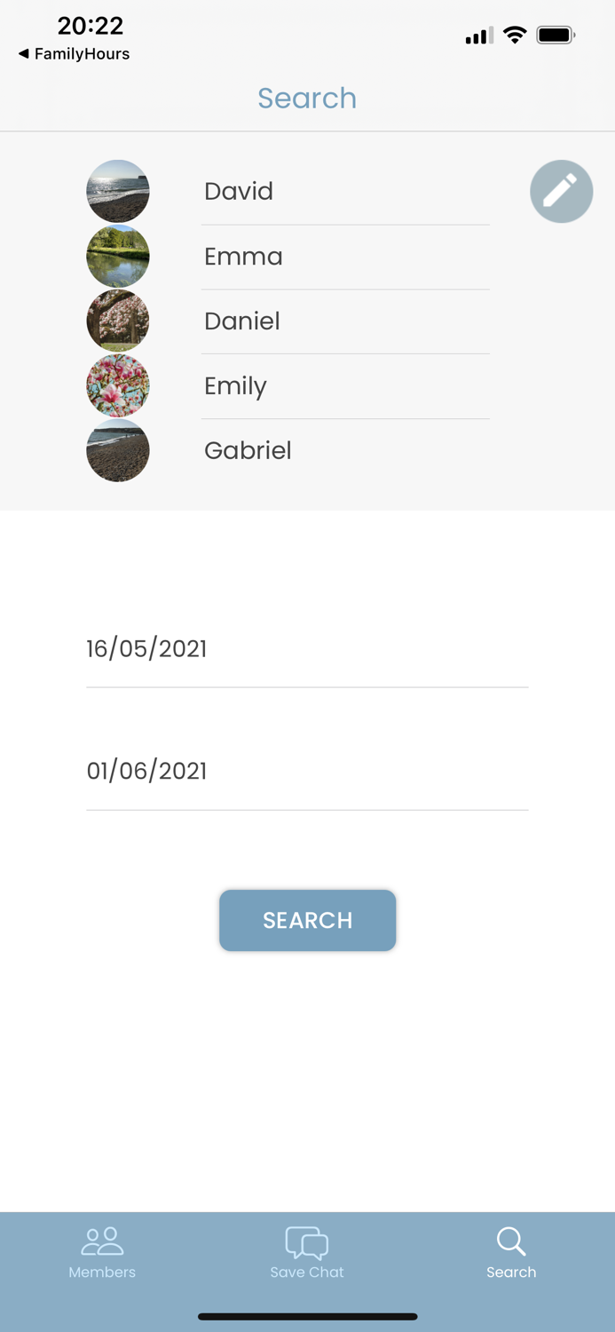Tap the start date field 16/05/2021
615x1332 pixels.
pyautogui.click(x=307, y=649)
